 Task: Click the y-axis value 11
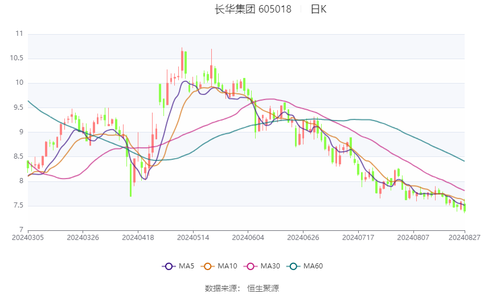(19, 34)
